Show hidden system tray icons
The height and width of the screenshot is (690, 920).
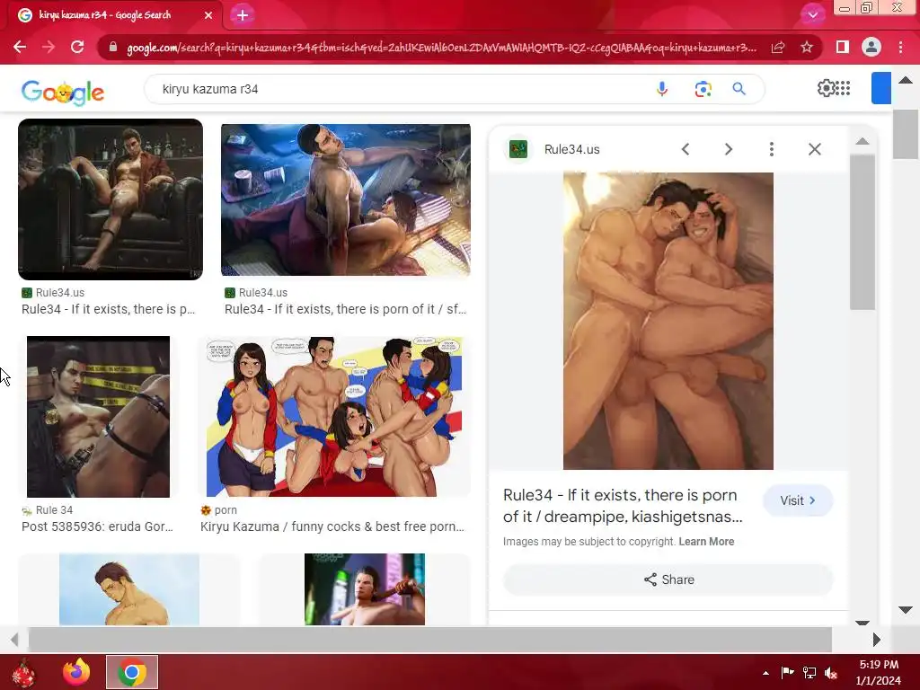tap(765, 673)
